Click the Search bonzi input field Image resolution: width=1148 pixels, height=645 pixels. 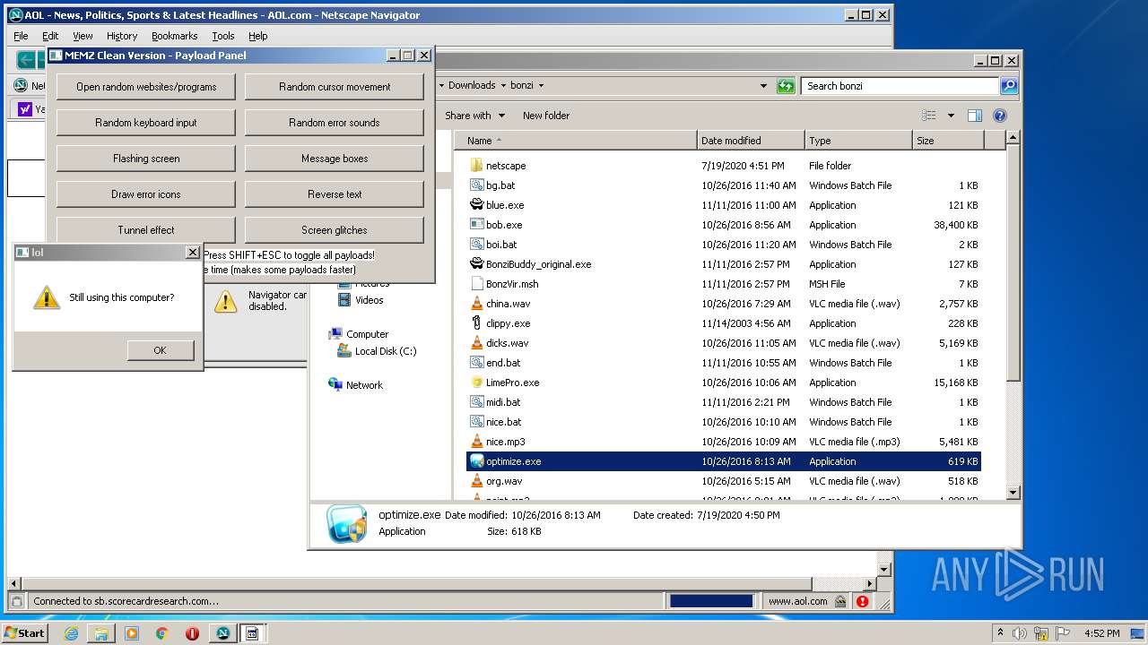[x=900, y=86]
